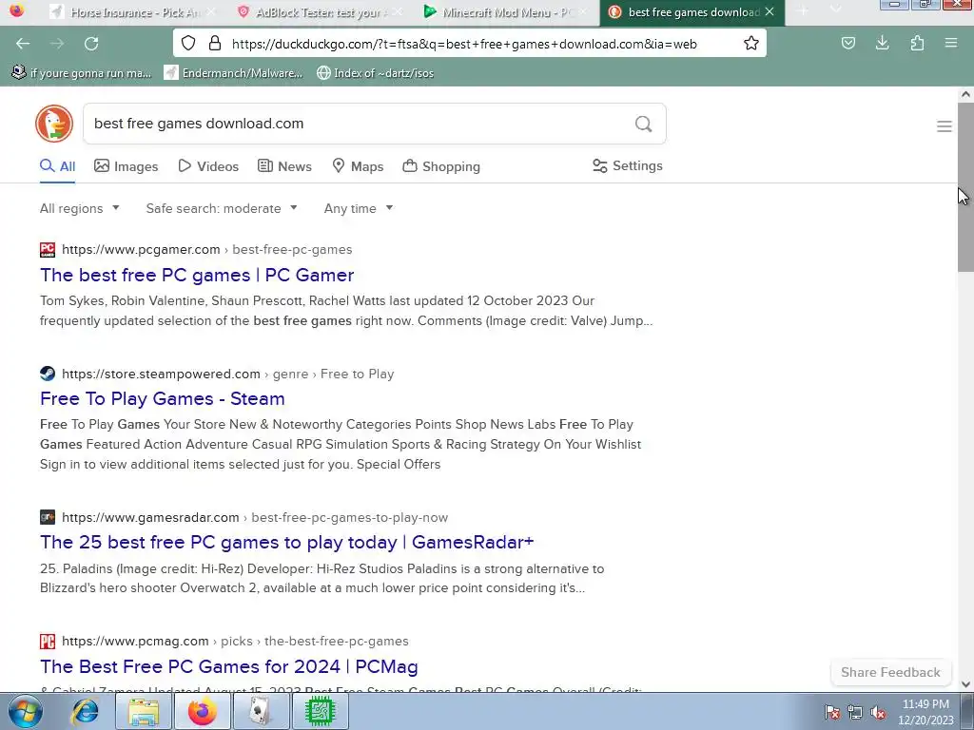
Task: Click the browser address bar URL
Action: click(x=464, y=44)
